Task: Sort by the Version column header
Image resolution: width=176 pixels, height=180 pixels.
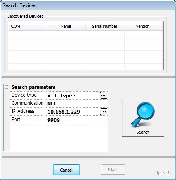Action: pyautogui.click(x=143, y=26)
